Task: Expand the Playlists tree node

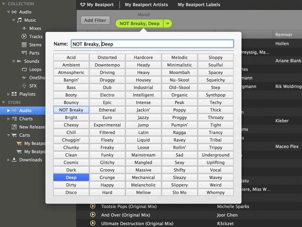Action: point(8,94)
